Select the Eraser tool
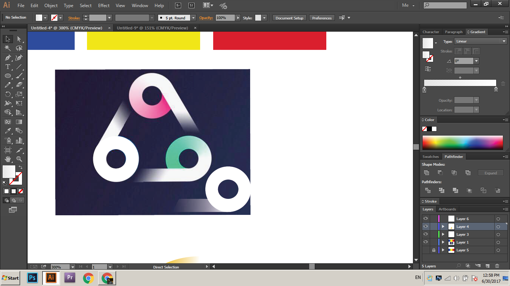This screenshot has width=510, height=286. pos(19,85)
